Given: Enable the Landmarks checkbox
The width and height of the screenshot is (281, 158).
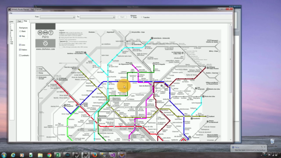Looking at the screenshot, I should [x=20, y=55].
